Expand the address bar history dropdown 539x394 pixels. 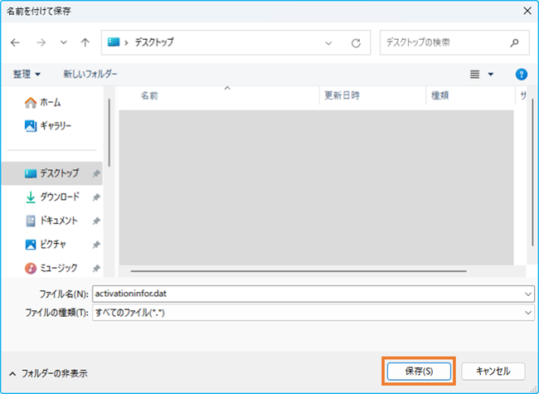point(328,43)
